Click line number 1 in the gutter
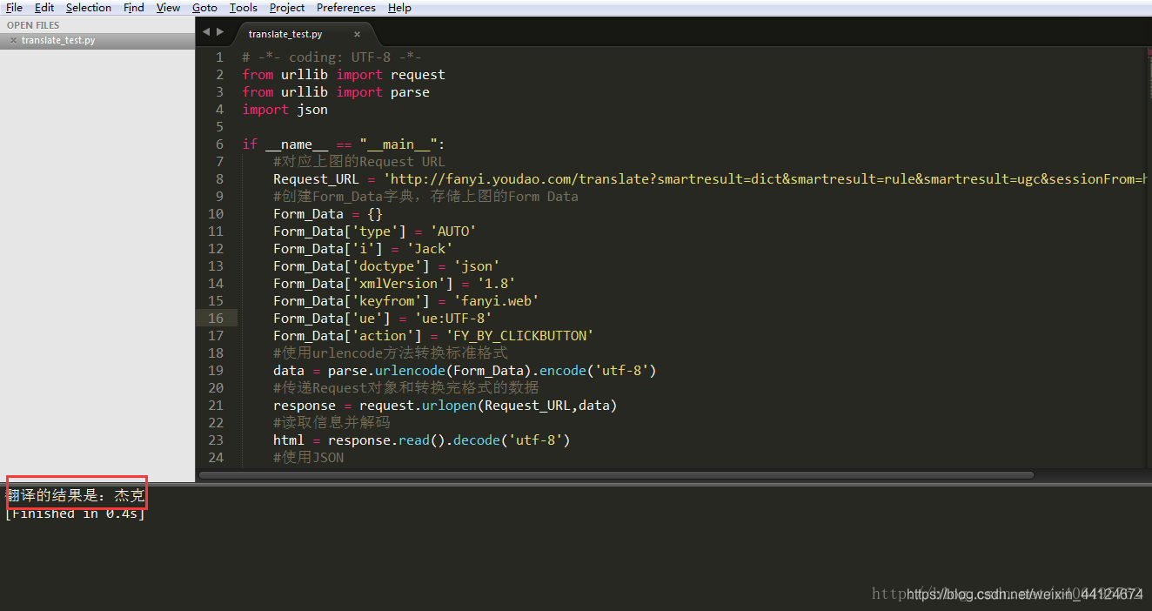This screenshot has height=611, width=1152. (x=220, y=57)
